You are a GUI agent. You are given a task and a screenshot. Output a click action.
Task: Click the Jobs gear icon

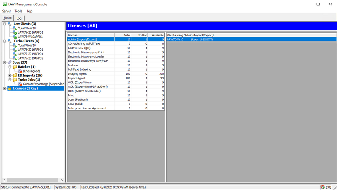9,62
